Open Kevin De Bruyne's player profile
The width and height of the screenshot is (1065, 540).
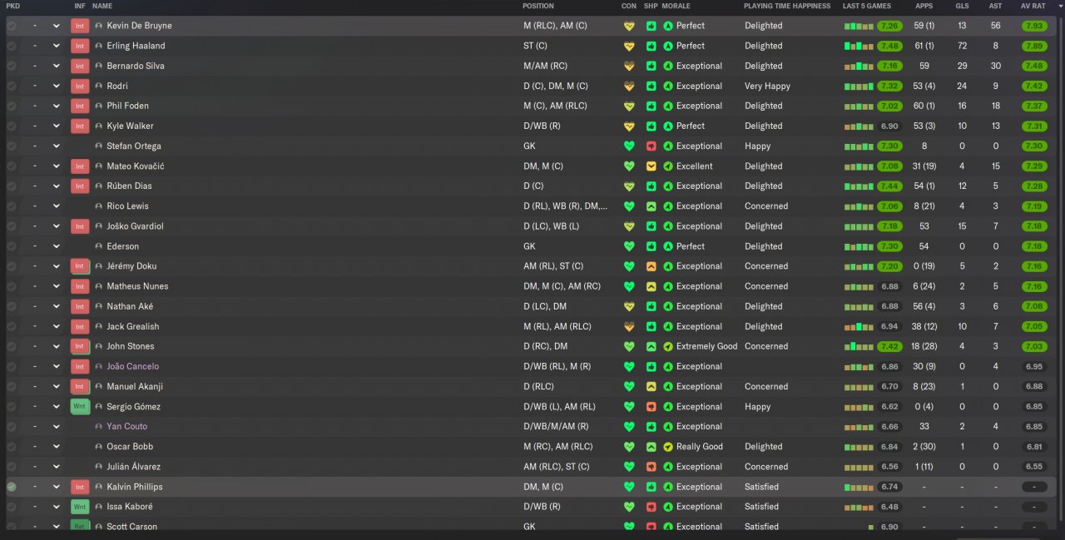pyautogui.click(x=140, y=26)
